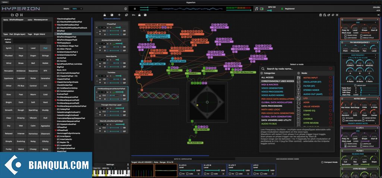Filter presets by Glitchy tag
Screen dimensions: 382x178
(45, 141)
